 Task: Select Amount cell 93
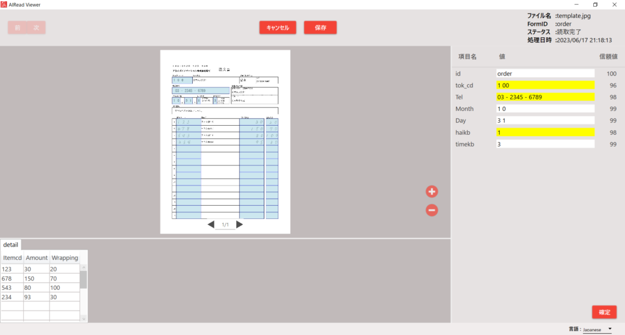click(x=37, y=297)
